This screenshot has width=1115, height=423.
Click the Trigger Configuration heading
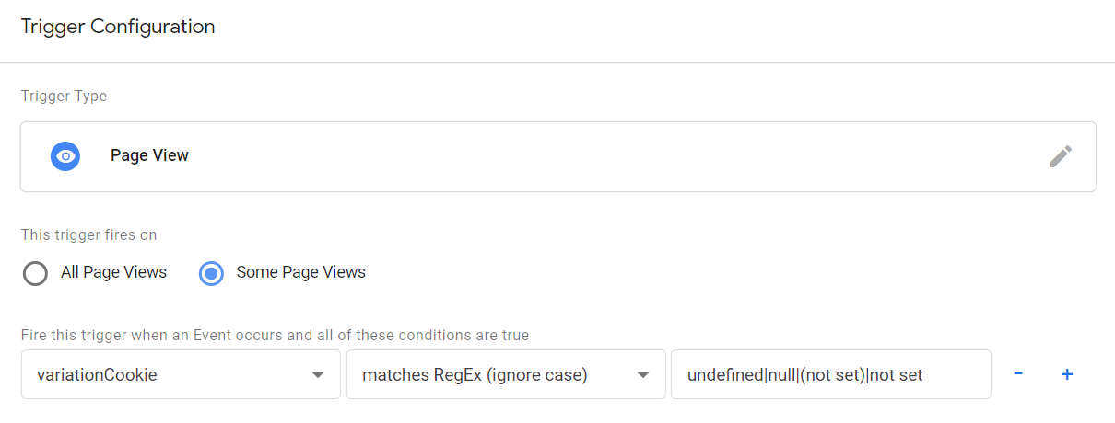[x=118, y=27]
